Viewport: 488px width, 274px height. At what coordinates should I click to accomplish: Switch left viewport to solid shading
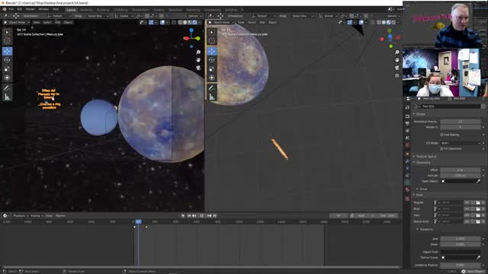(185, 22)
